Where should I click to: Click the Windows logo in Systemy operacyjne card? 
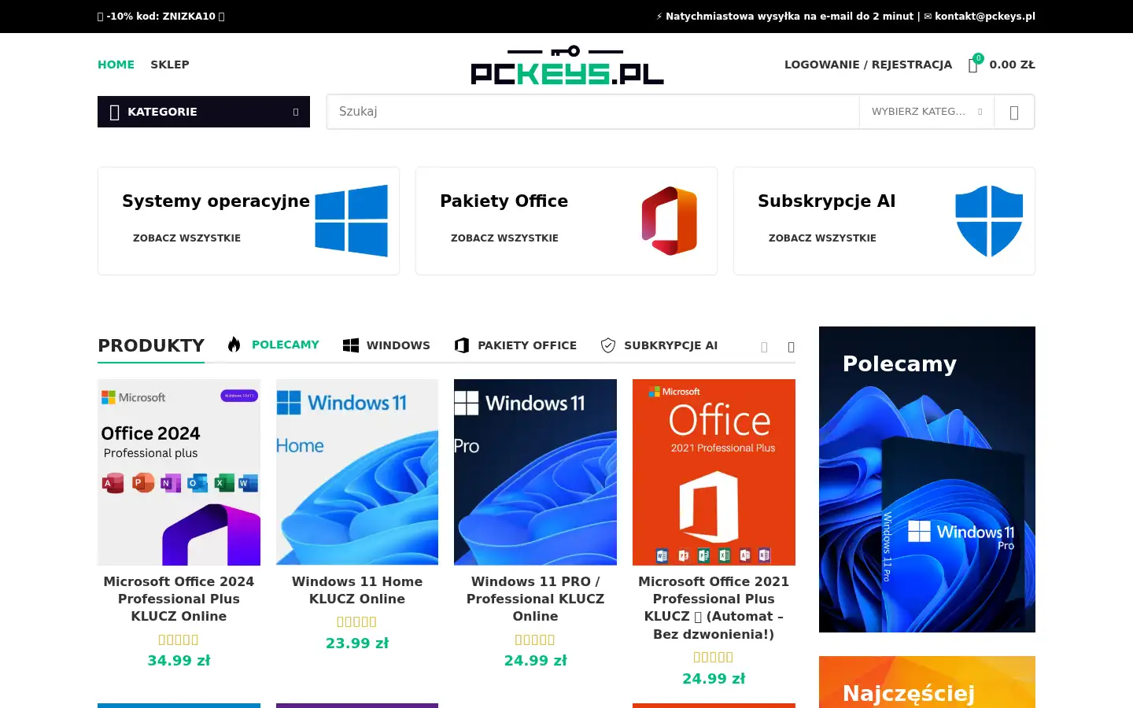[x=351, y=221]
